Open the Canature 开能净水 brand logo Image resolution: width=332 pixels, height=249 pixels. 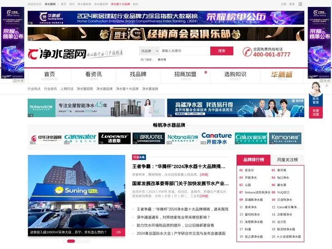pyautogui.click(x=217, y=138)
